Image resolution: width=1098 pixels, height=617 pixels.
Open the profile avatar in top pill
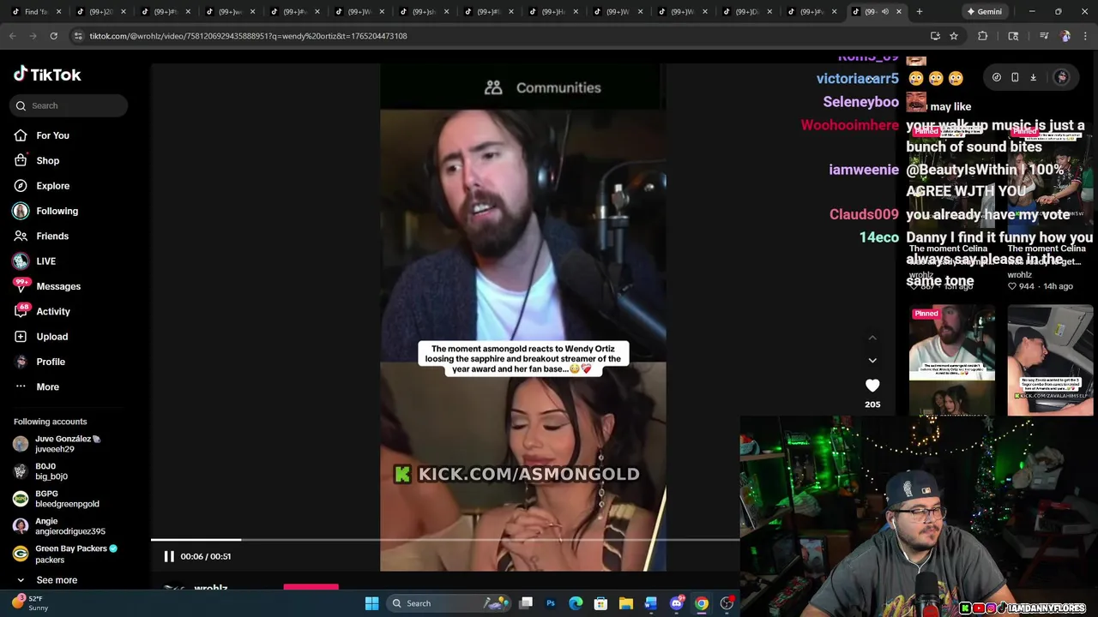(x=1061, y=77)
